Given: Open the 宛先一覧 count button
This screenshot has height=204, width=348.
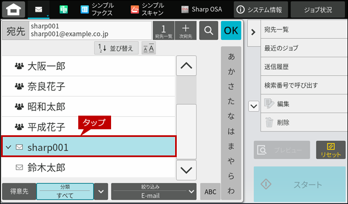Looking at the screenshot, I should 164,31.
